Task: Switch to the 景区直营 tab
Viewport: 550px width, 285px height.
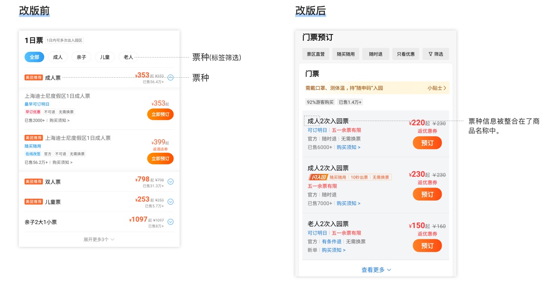Action: click(315, 54)
